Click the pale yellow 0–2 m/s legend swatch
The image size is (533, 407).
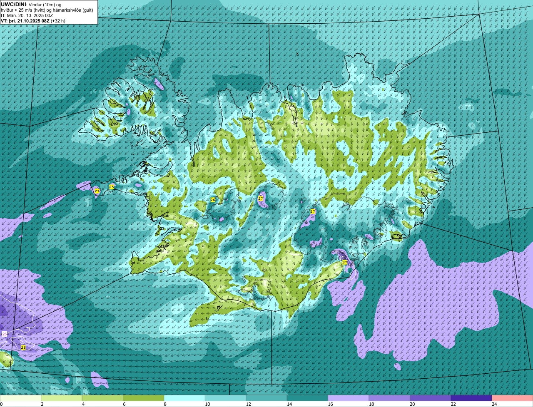point(21,398)
